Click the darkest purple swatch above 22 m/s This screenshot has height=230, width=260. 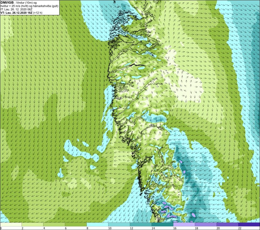tap(249, 224)
